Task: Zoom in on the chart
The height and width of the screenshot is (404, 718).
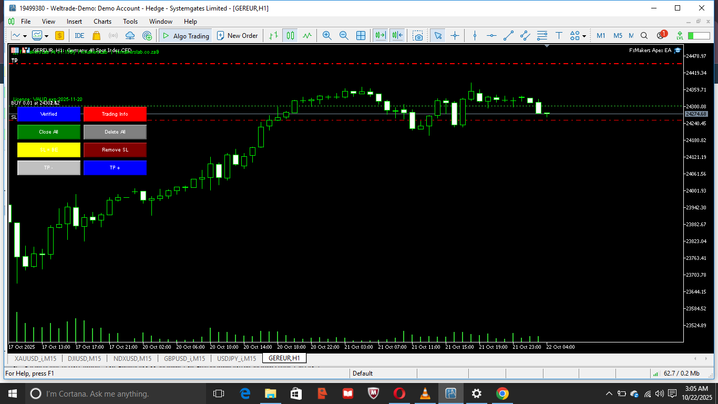Action: click(326, 35)
